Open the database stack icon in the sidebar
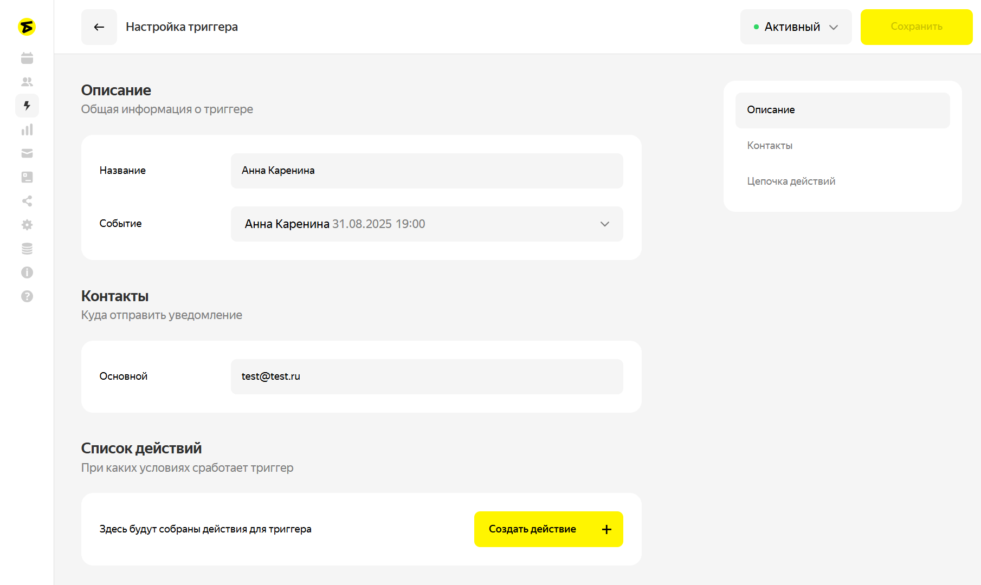Viewport: 981px width, 585px height. pos(27,249)
